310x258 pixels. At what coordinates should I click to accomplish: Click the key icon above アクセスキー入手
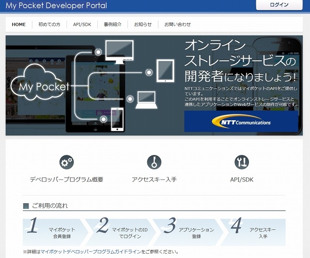[154, 162]
